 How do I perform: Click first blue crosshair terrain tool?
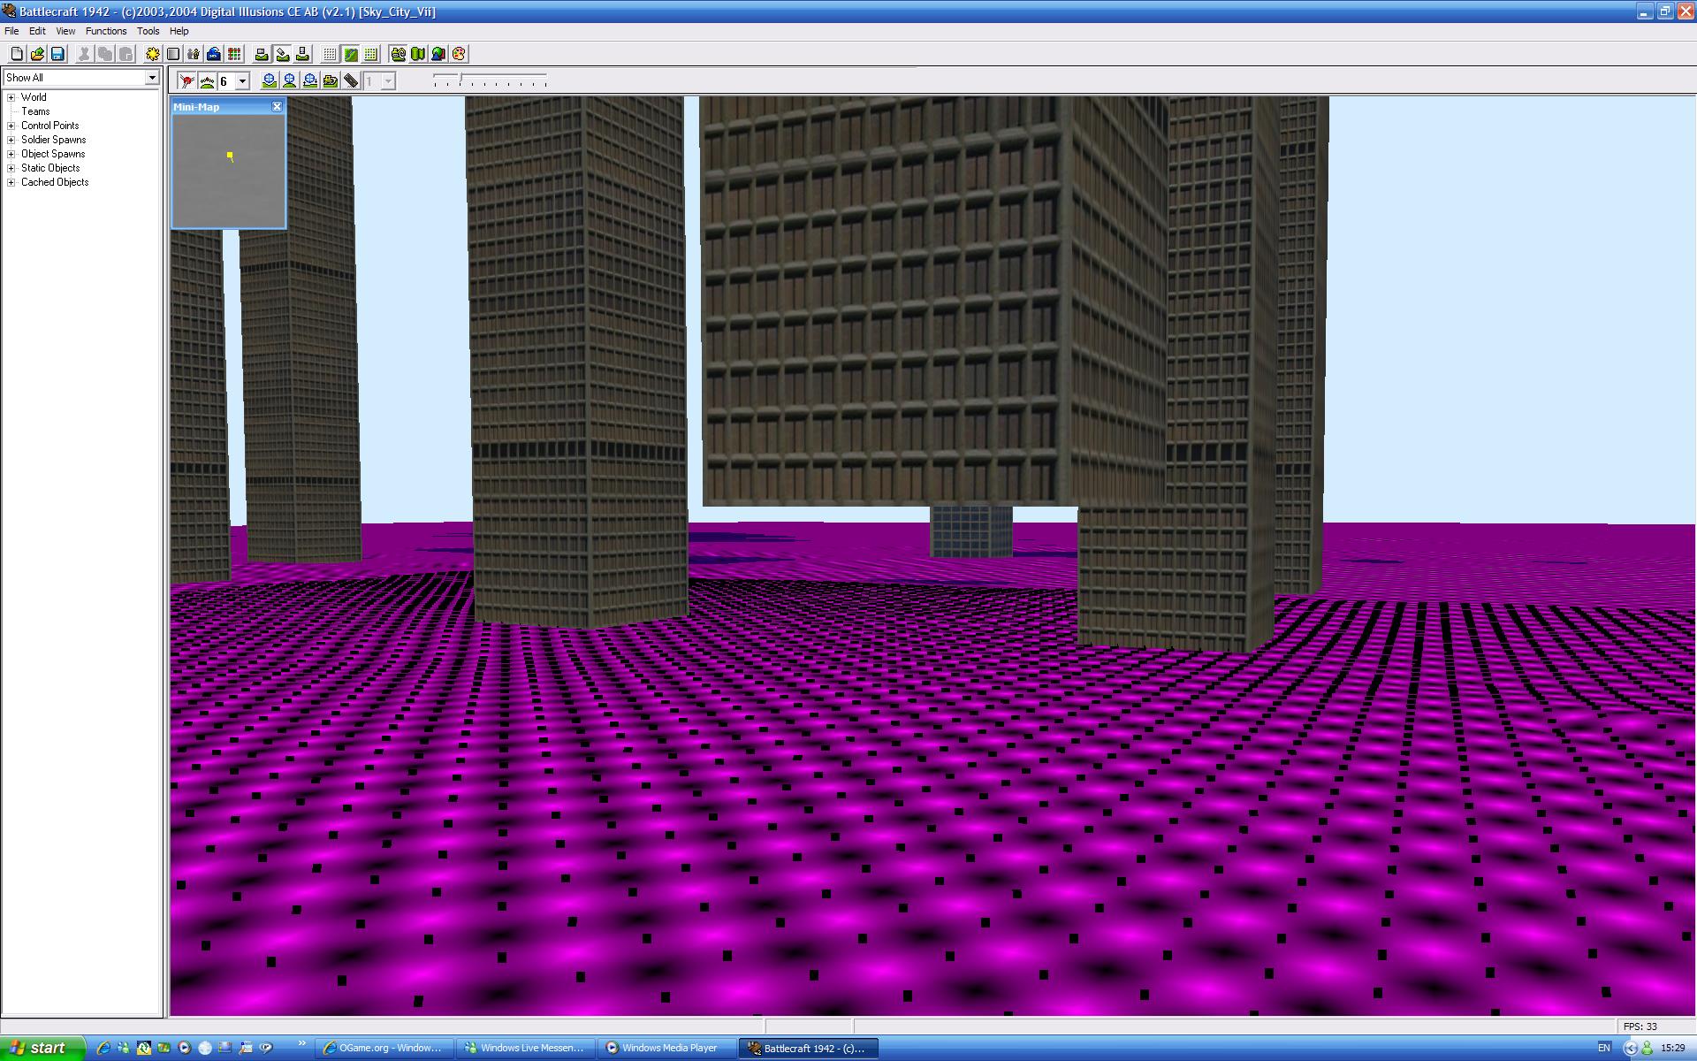(x=270, y=81)
